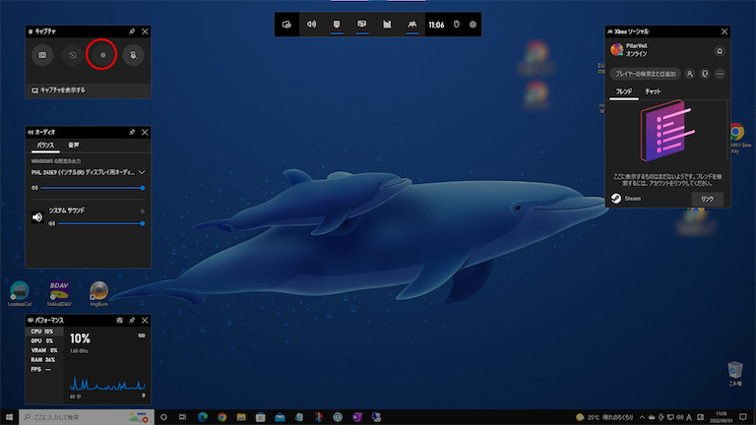Switch to the 音声 tab in Audio
756x425 pixels.
tap(74, 146)
